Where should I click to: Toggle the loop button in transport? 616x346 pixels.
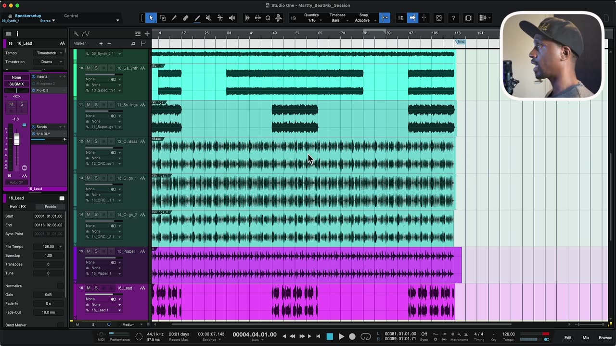[x=366, y=336]
